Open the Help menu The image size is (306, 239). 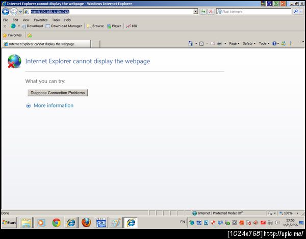[x=67, y=20]
